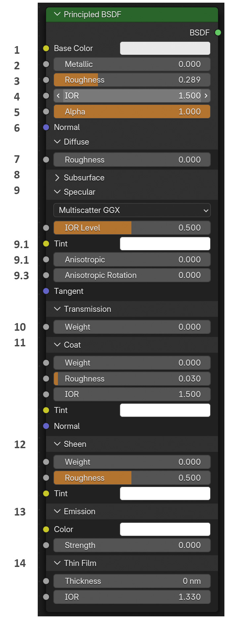Click the Thin Film Thickness socket
Screen dimensions: 235x623
(46, 581)
